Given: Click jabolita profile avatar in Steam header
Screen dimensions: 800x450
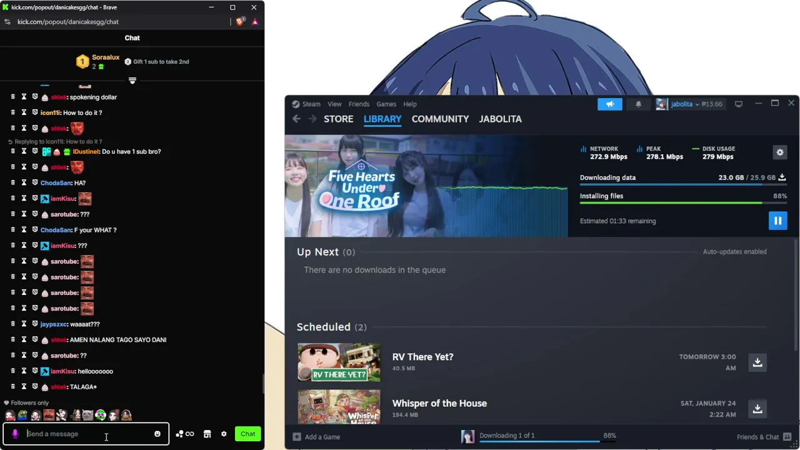Looking at the screenshot, I should (x=661, y=104).
